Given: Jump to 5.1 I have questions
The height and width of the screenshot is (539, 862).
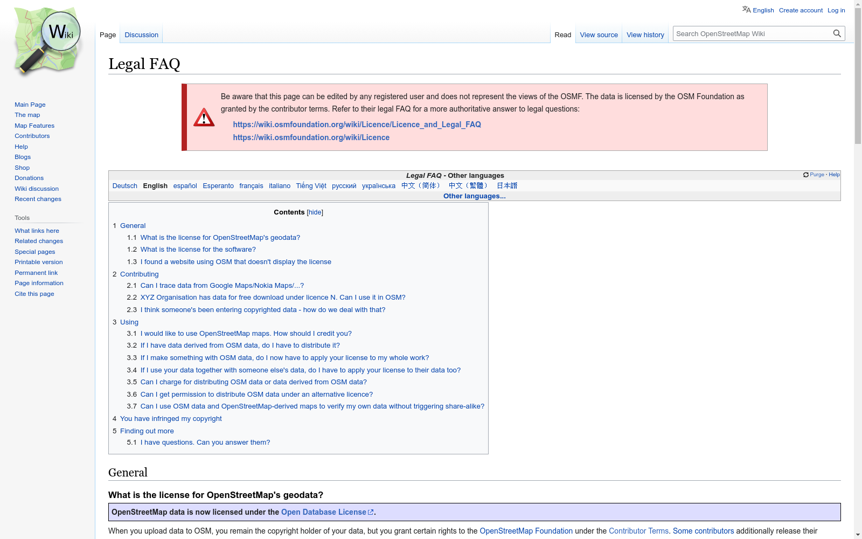Looking at the screenshot, I should coord(205,443).
